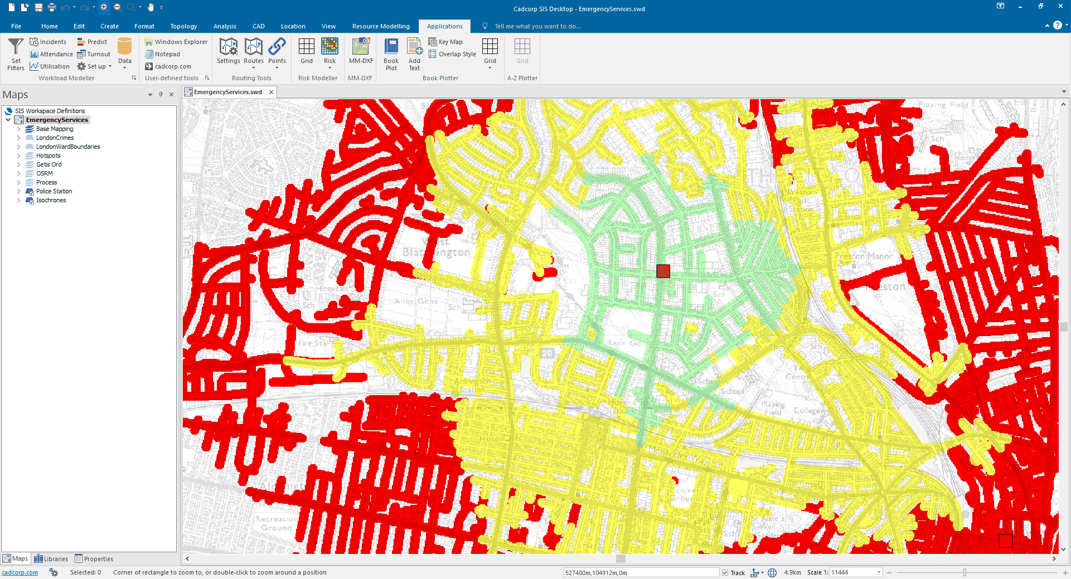This screenshot has width=1071, height=579.
Task: Switch to Resource Modelling ribbon tab
Action: point(381,26)
